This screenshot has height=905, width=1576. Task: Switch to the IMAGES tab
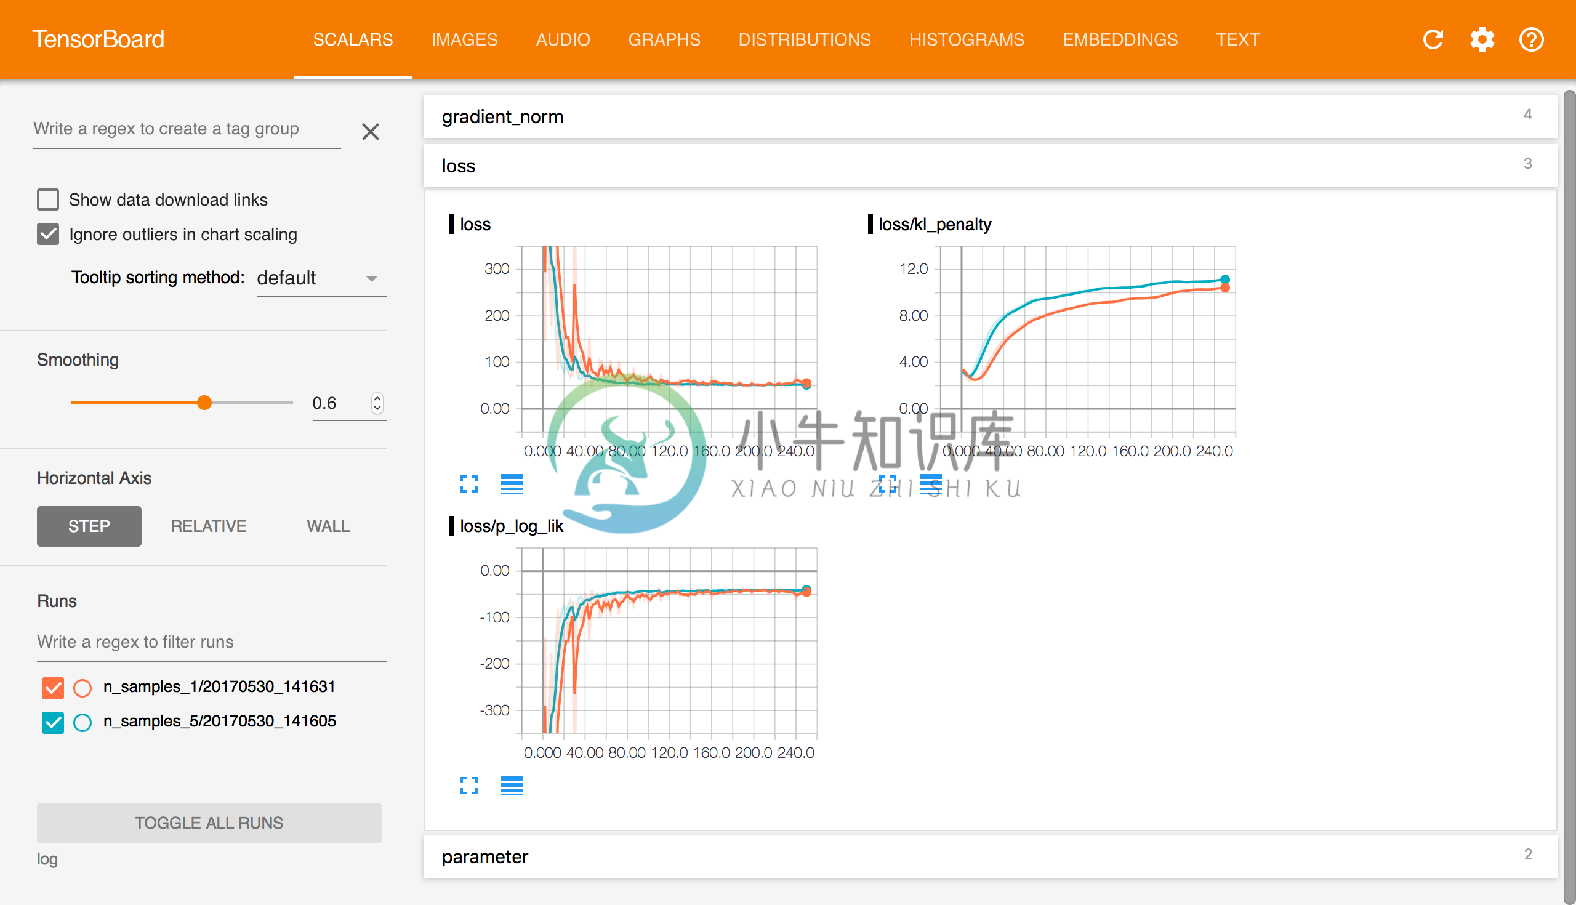464,39
